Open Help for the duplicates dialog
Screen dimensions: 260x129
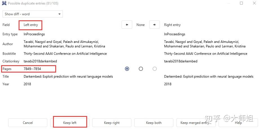point(238,123)
